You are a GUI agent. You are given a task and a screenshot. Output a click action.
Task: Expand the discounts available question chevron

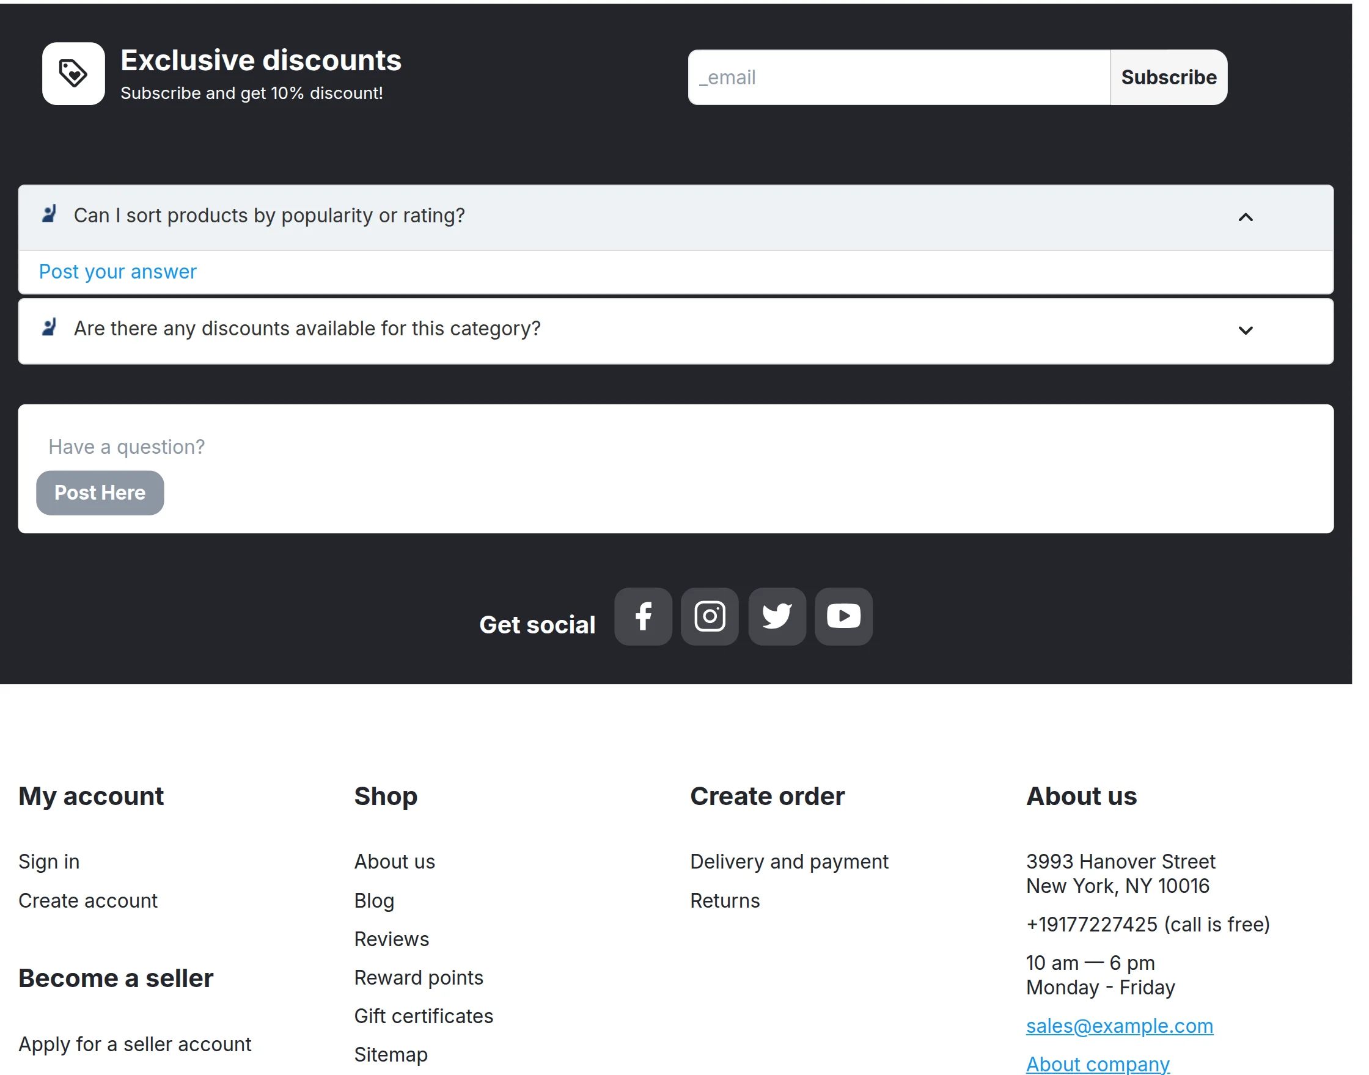pyautogui.click(x=1246, y=330)
